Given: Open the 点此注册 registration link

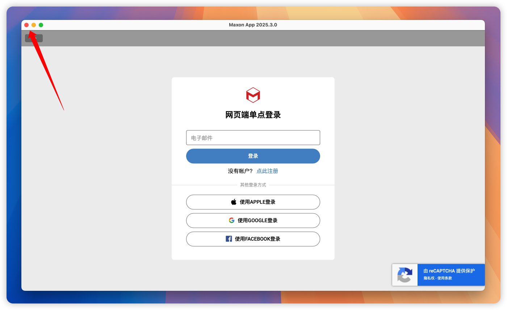Looking at the screenshot, I should [267, 171].
